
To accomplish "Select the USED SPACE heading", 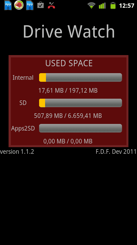I will click(69, 63).
